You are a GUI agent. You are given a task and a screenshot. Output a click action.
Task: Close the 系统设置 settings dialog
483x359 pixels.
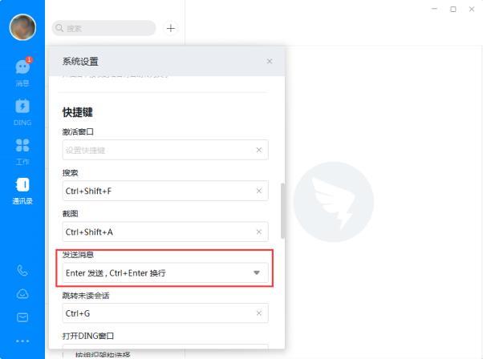pos(270,61)
